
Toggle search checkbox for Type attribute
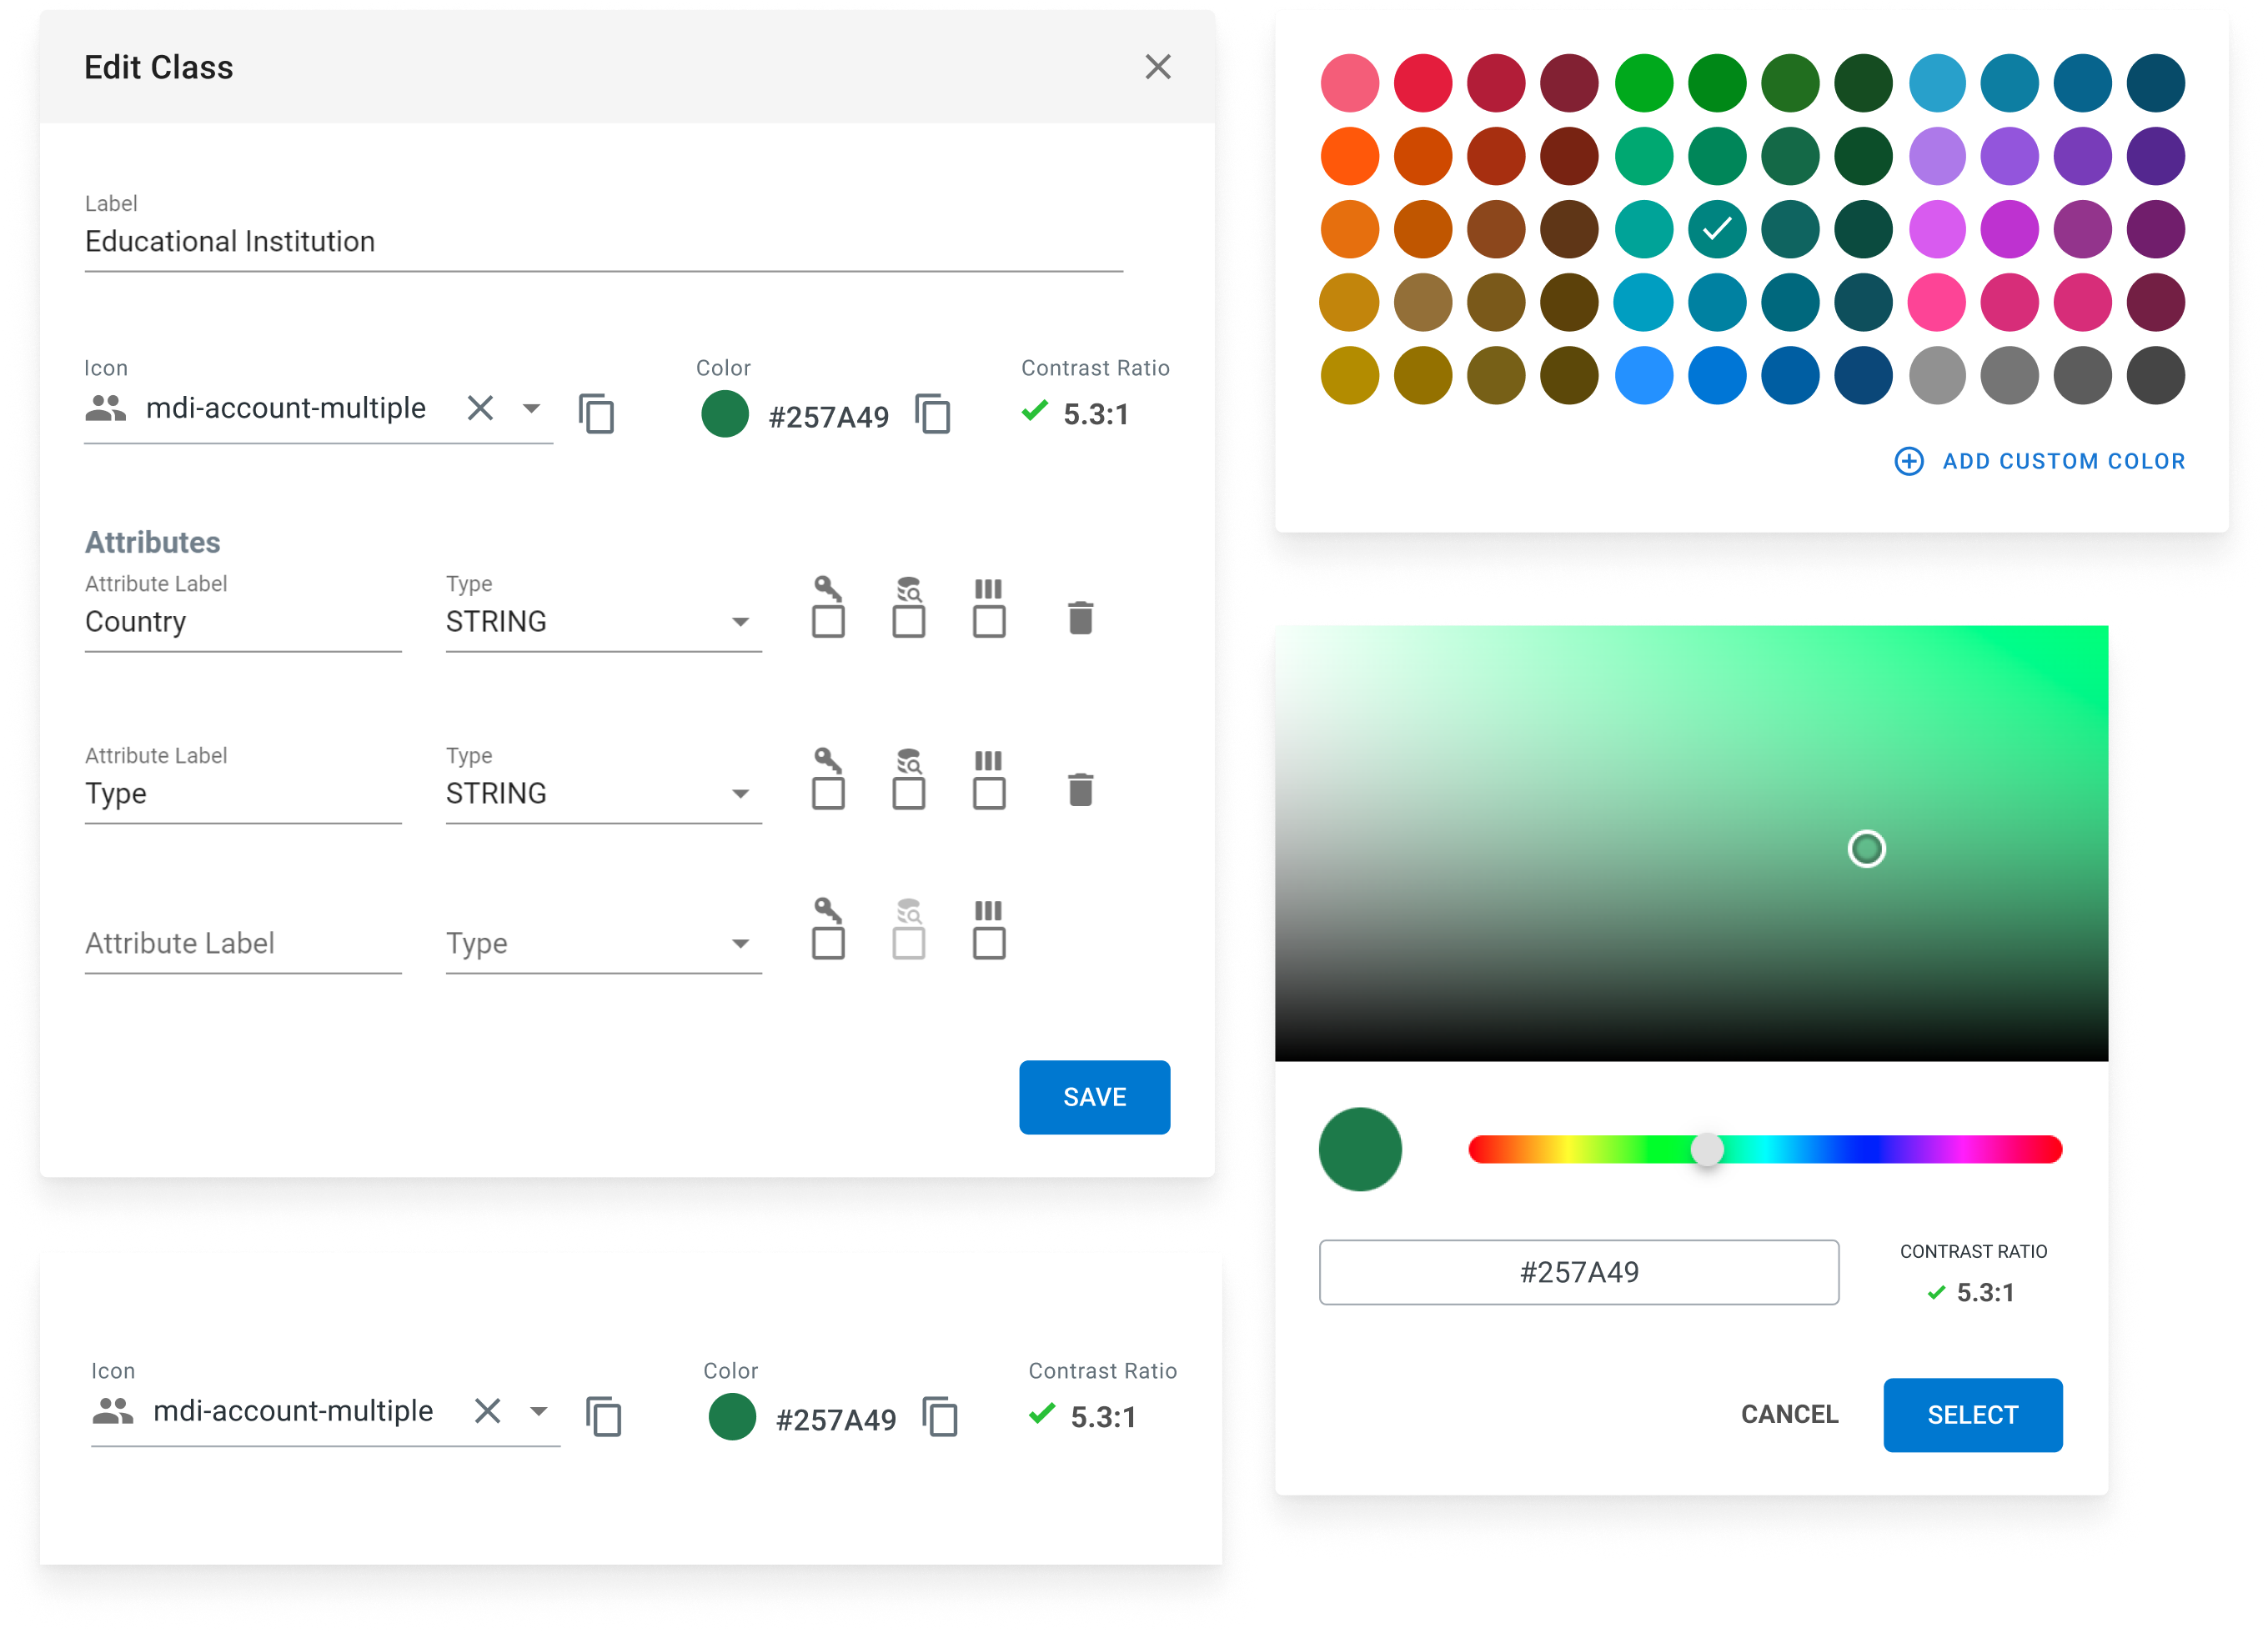pyautogui.click(x=908, y=794)
